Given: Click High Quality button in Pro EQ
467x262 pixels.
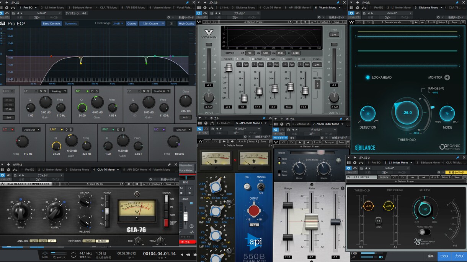Looking at the screenshot, I should point(186,23).
